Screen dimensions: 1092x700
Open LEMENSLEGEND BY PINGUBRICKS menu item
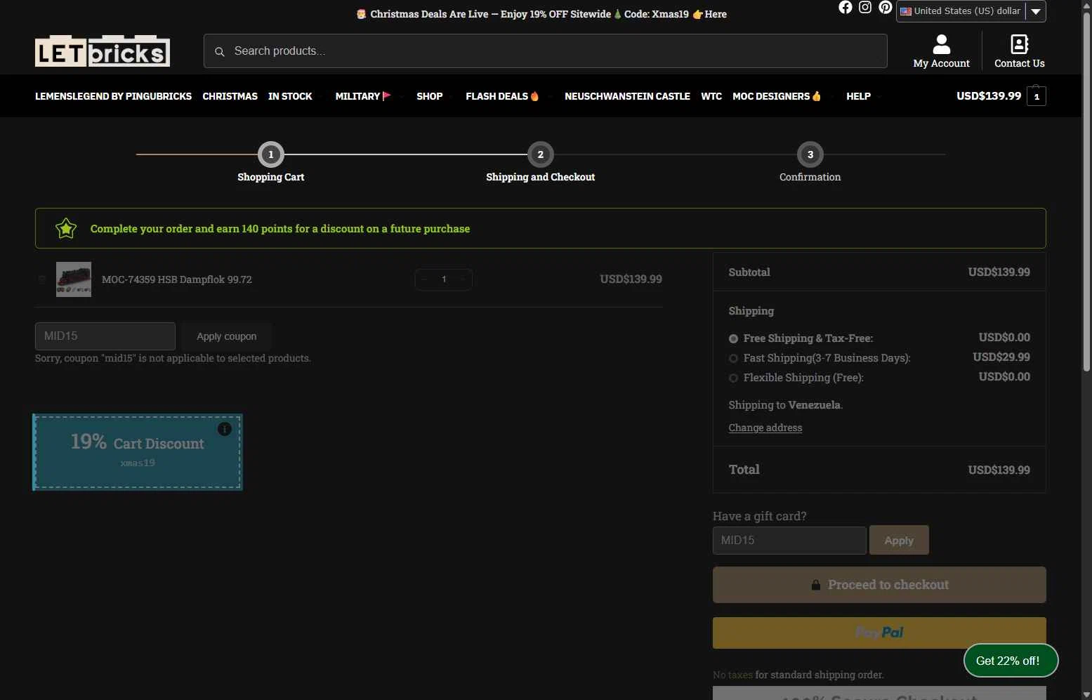click(113, 96)
